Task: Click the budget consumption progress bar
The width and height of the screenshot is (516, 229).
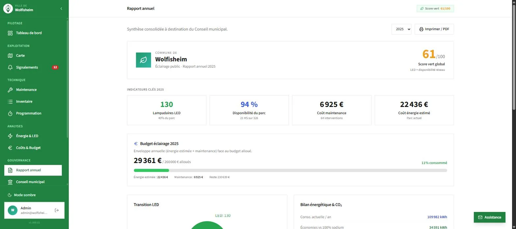Action: pyautogui.click(x=290, y=170)
